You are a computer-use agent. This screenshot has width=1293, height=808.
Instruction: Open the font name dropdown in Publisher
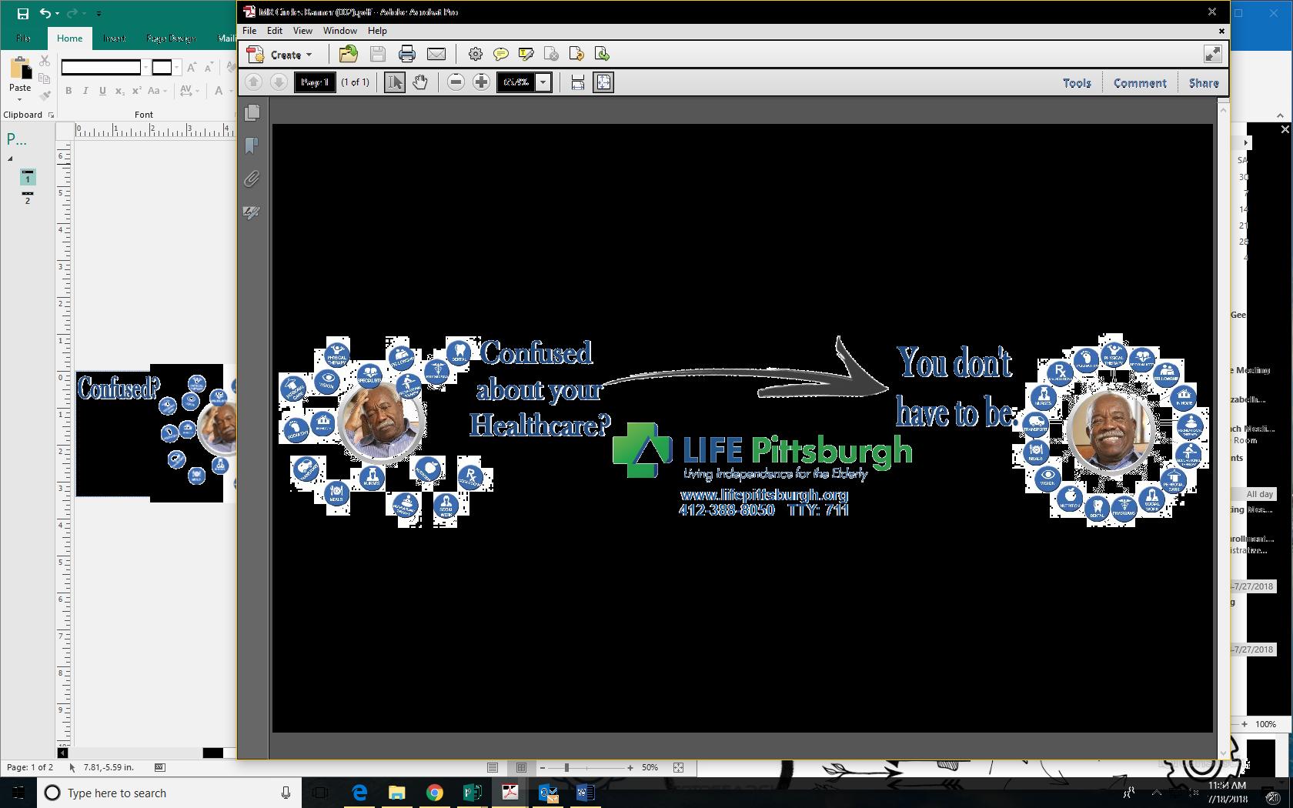[x=145, y=68]
